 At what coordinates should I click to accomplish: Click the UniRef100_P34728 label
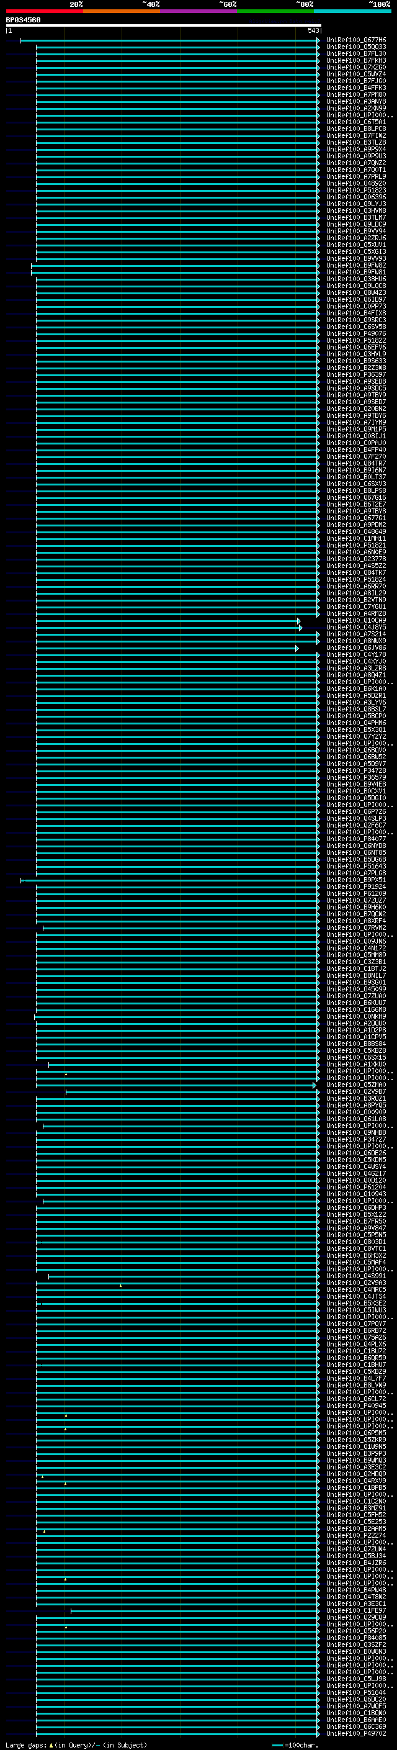[x=355, y=770]
